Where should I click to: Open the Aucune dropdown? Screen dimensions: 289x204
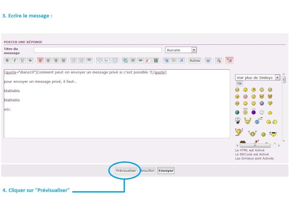pyautogui.click(x=181, y=50)
